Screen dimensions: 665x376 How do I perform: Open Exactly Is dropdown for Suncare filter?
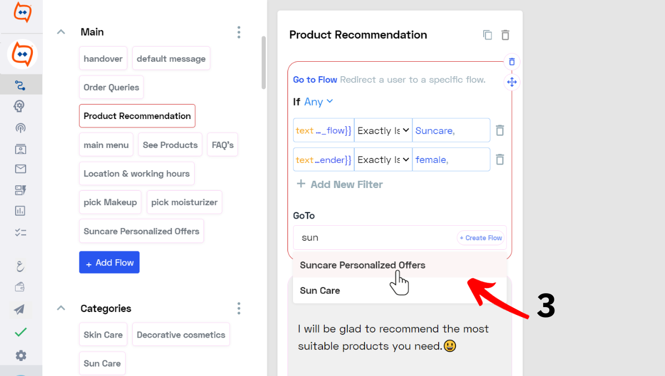coord(383,130)
